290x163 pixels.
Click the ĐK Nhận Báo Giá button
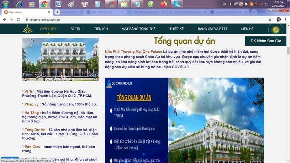click(265, 41)
